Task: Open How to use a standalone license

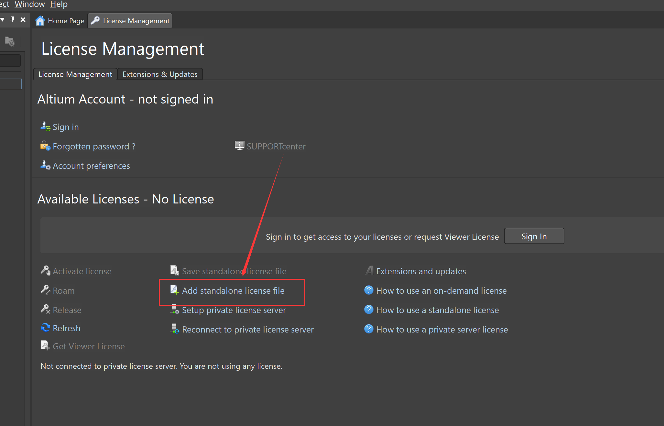Action: [x=438, y=310]
